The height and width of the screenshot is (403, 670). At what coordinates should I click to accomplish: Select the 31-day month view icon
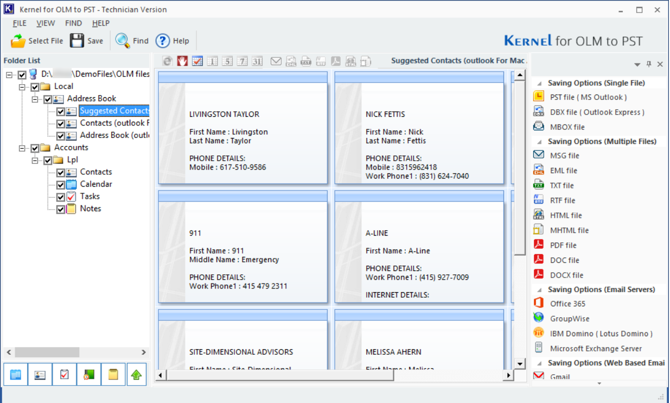257,61
